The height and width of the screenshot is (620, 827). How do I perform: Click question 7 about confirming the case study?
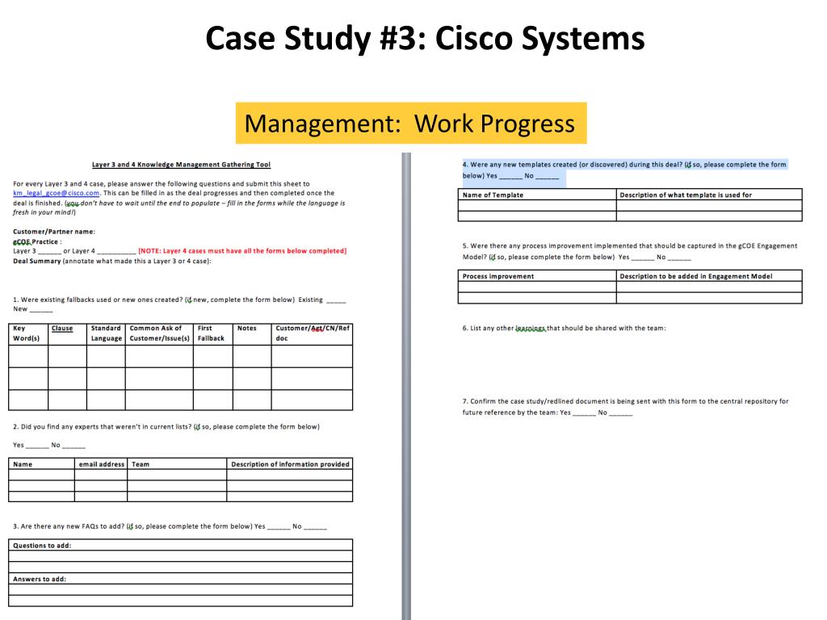pyautogui.click(x=625, y=407)
